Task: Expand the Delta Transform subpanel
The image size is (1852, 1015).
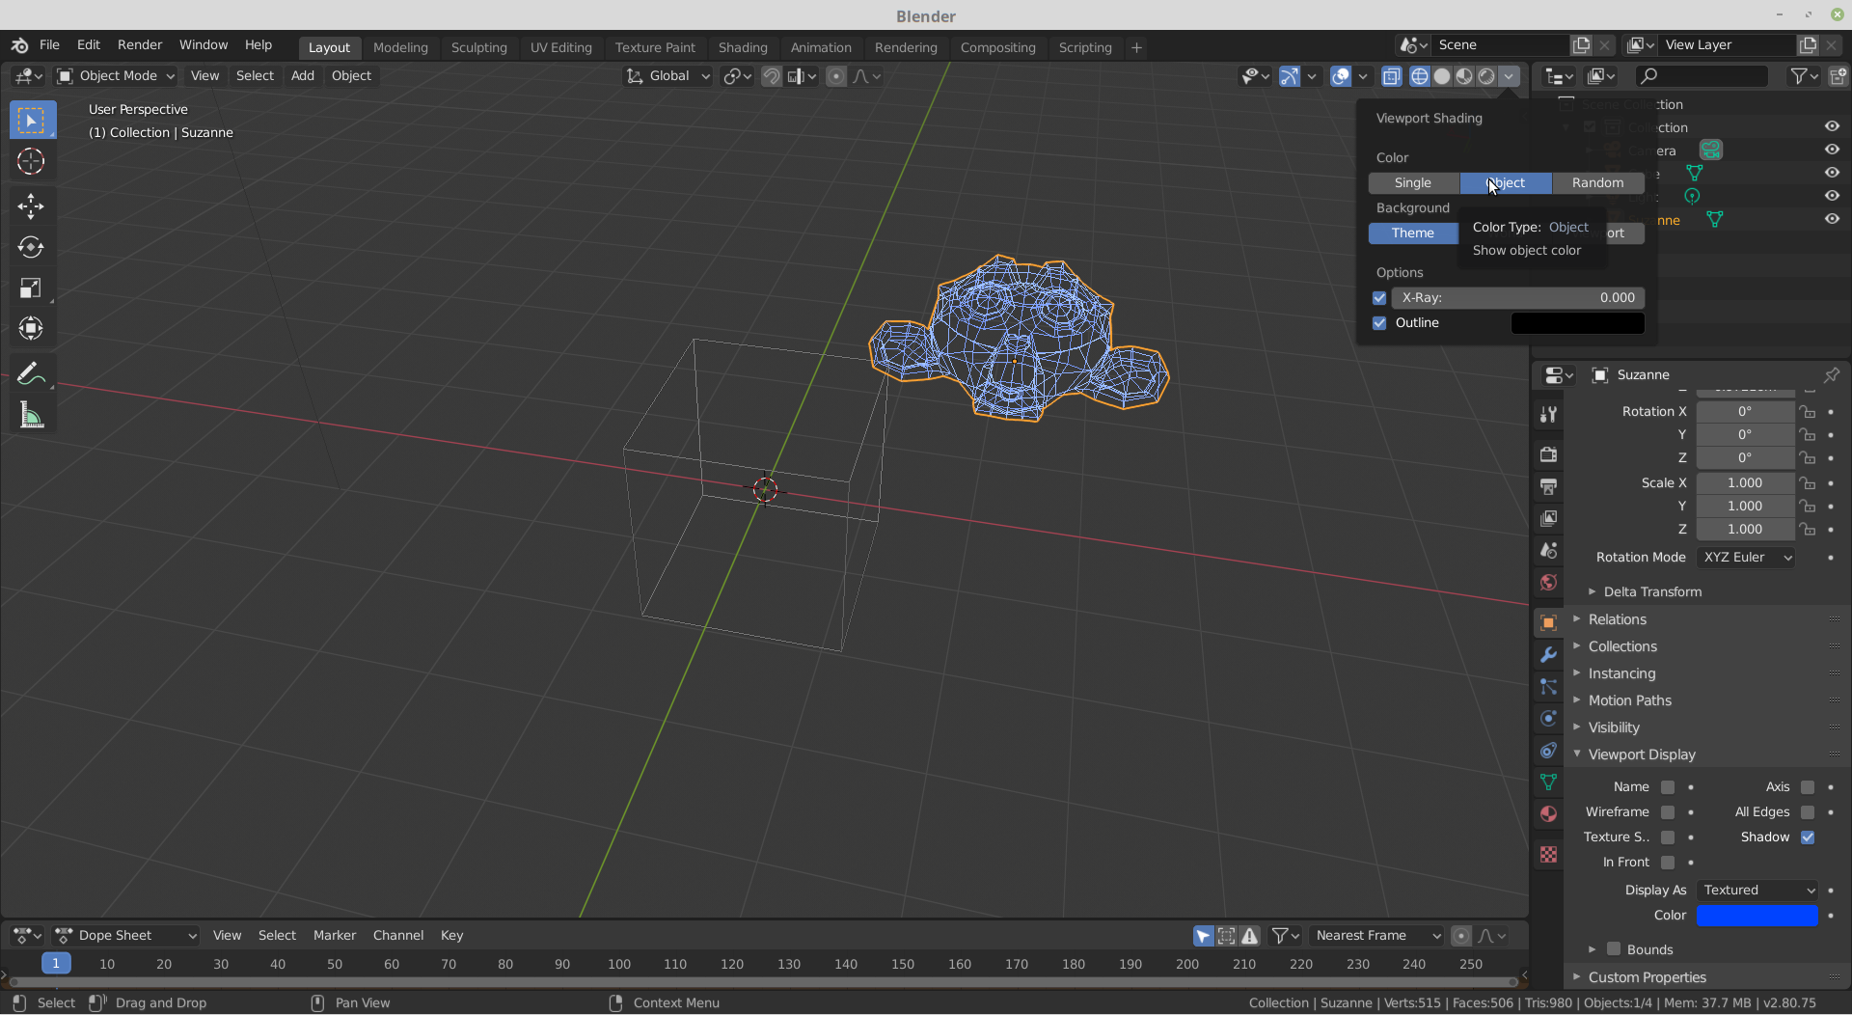Action: pyautogui.click(x=1652, y=592)
